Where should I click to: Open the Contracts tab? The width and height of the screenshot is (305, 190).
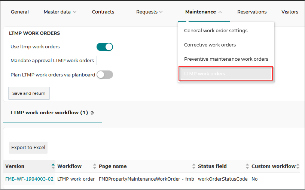[x=103, y=12]
